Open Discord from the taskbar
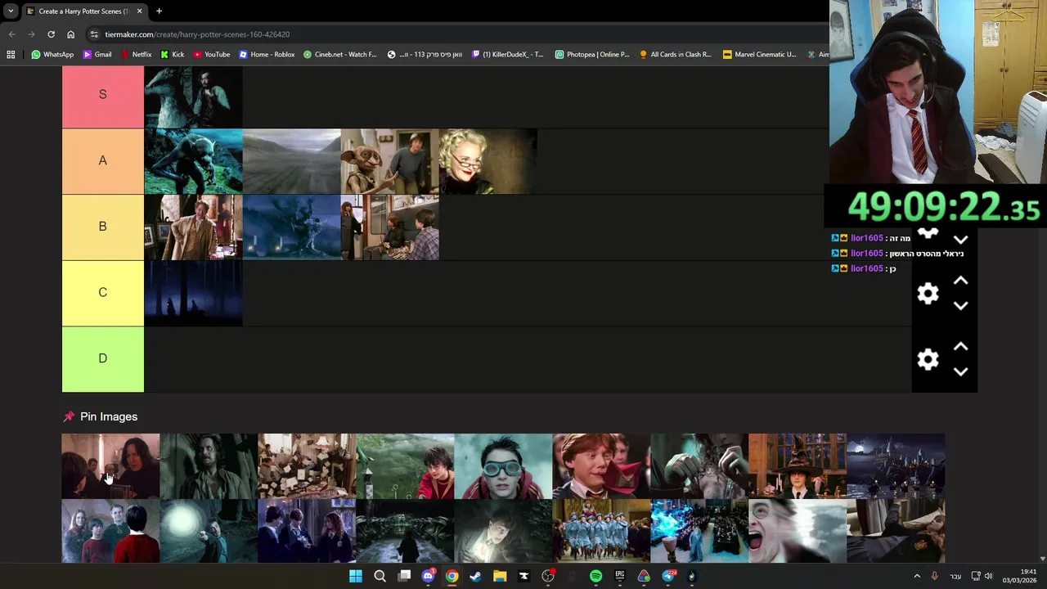The height and width of the screenshot is (589, 1047). click(x=428, y=576)
